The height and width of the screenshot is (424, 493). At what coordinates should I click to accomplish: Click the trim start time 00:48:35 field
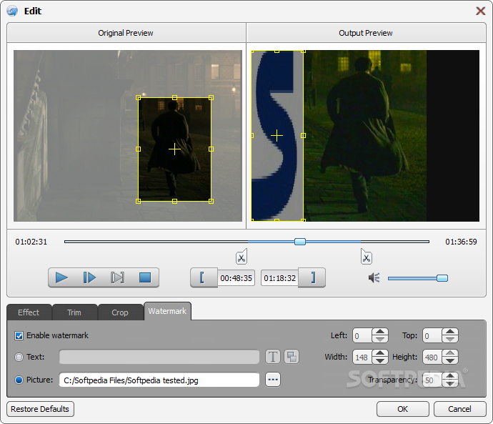pyautogui.click(x=236, y=278)
